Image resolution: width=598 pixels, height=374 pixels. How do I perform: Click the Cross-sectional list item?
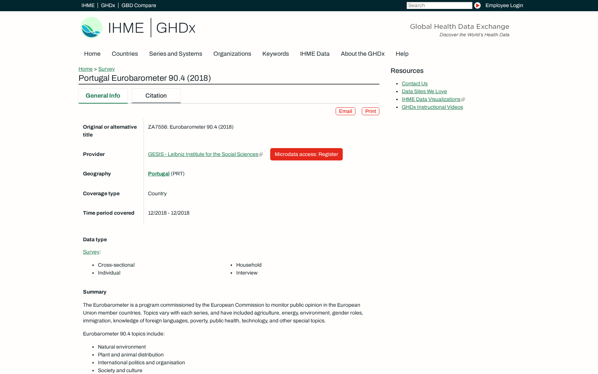[x=116, y=265]
